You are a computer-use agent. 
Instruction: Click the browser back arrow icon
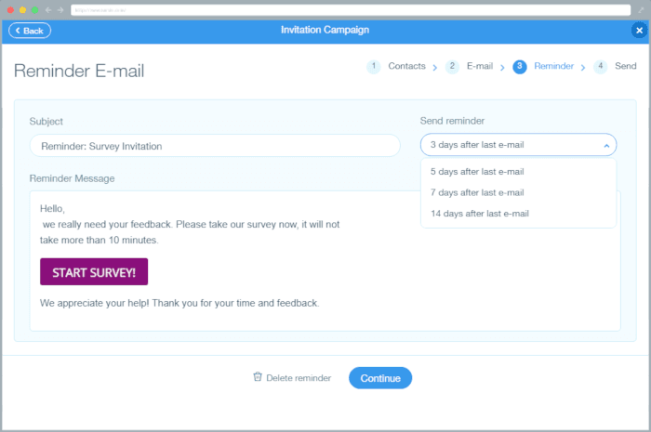[x=47, y=9]
